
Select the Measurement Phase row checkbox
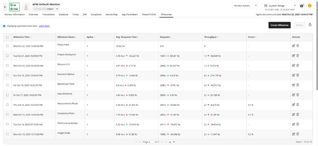click(x=7, y=105)
